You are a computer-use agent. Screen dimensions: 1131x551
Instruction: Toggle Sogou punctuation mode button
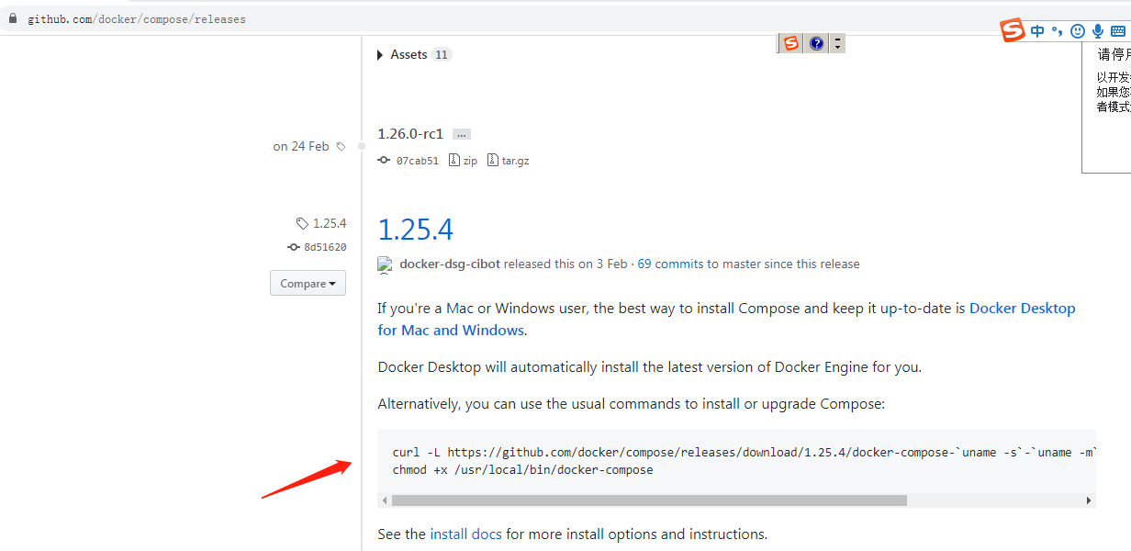point(1058,31)
